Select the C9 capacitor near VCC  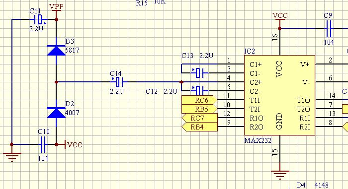329,28
